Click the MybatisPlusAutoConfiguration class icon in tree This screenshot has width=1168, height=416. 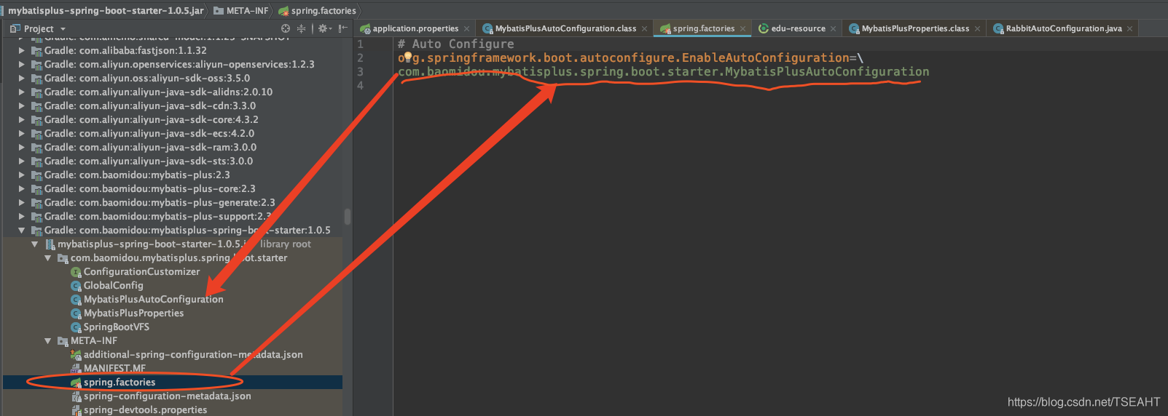tap(76, 300)
